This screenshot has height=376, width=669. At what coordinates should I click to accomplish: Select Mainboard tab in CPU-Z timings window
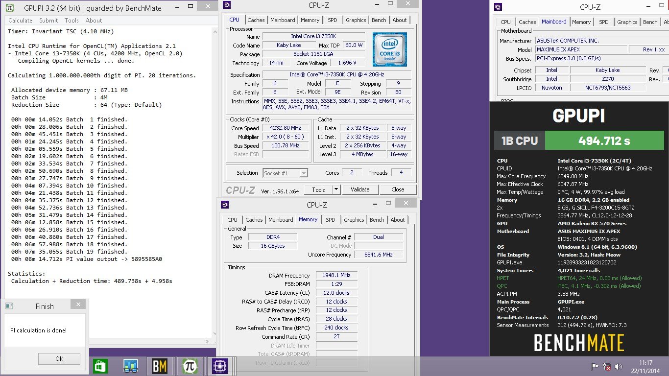click(281, 220)
